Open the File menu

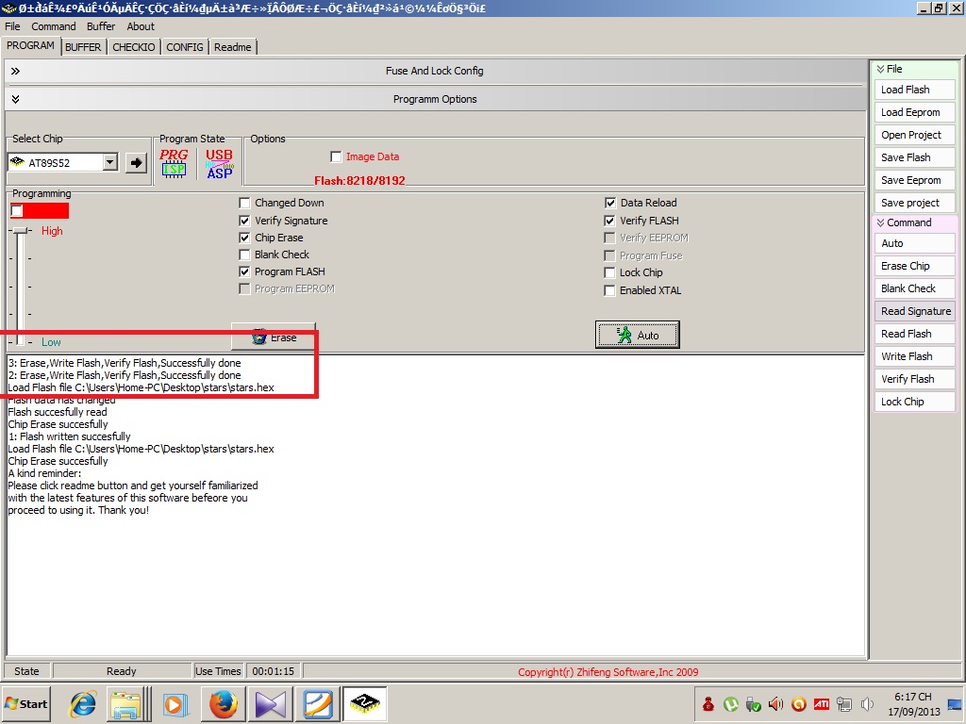pos(12,26)
